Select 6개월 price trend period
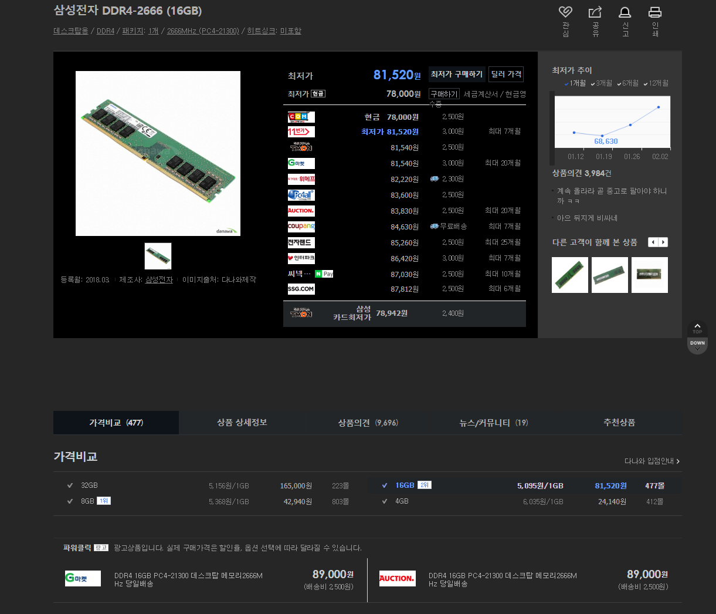Viewport: 716px width, 614px height. (x=628, y=83)
